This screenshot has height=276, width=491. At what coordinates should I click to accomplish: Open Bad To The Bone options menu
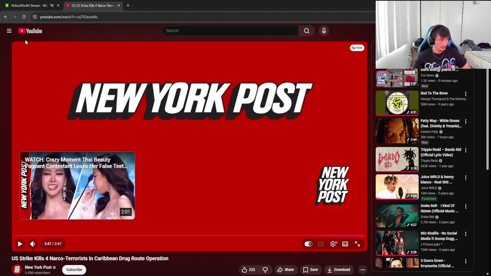466,94
